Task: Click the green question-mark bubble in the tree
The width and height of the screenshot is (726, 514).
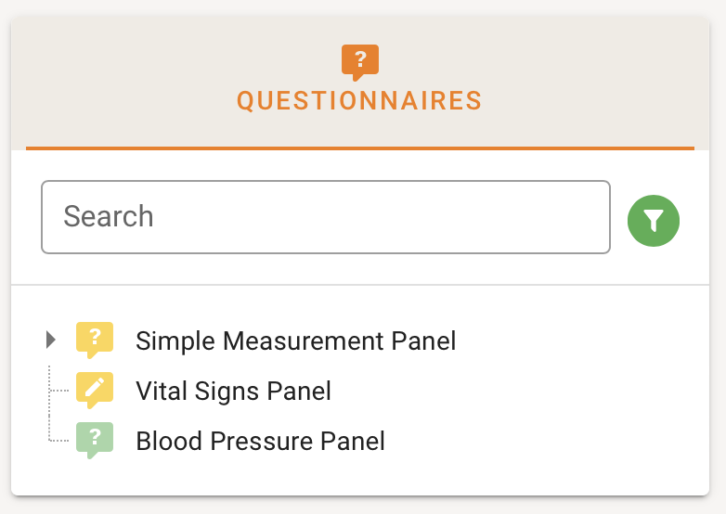Action: click(95, 440)
